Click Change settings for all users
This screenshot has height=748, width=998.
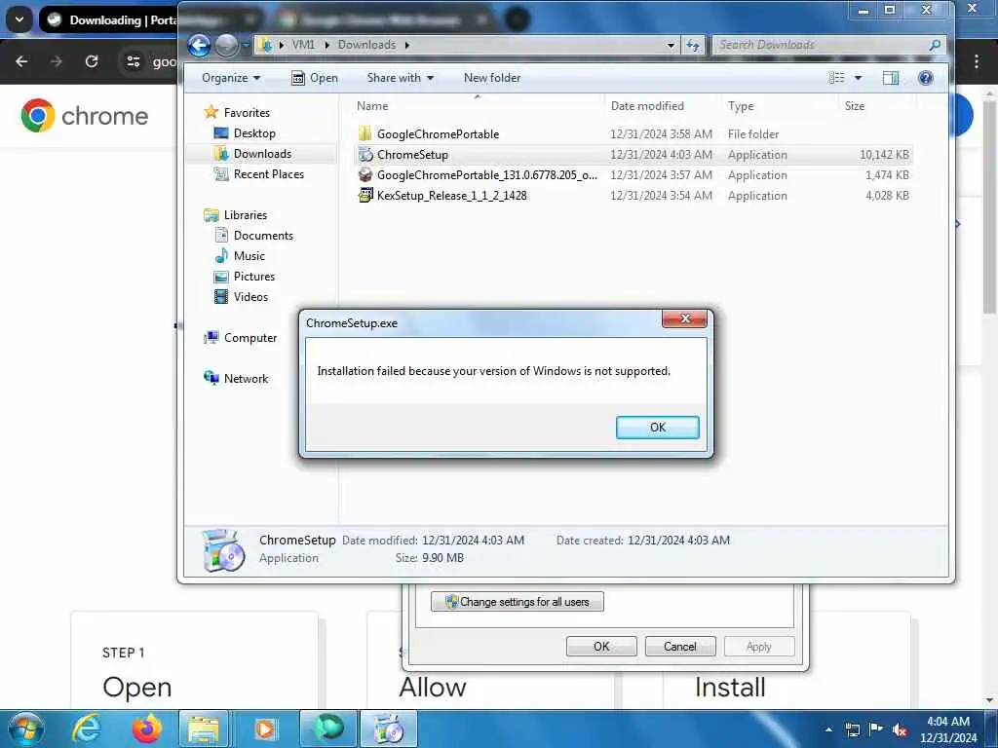(x=517, y=602)
